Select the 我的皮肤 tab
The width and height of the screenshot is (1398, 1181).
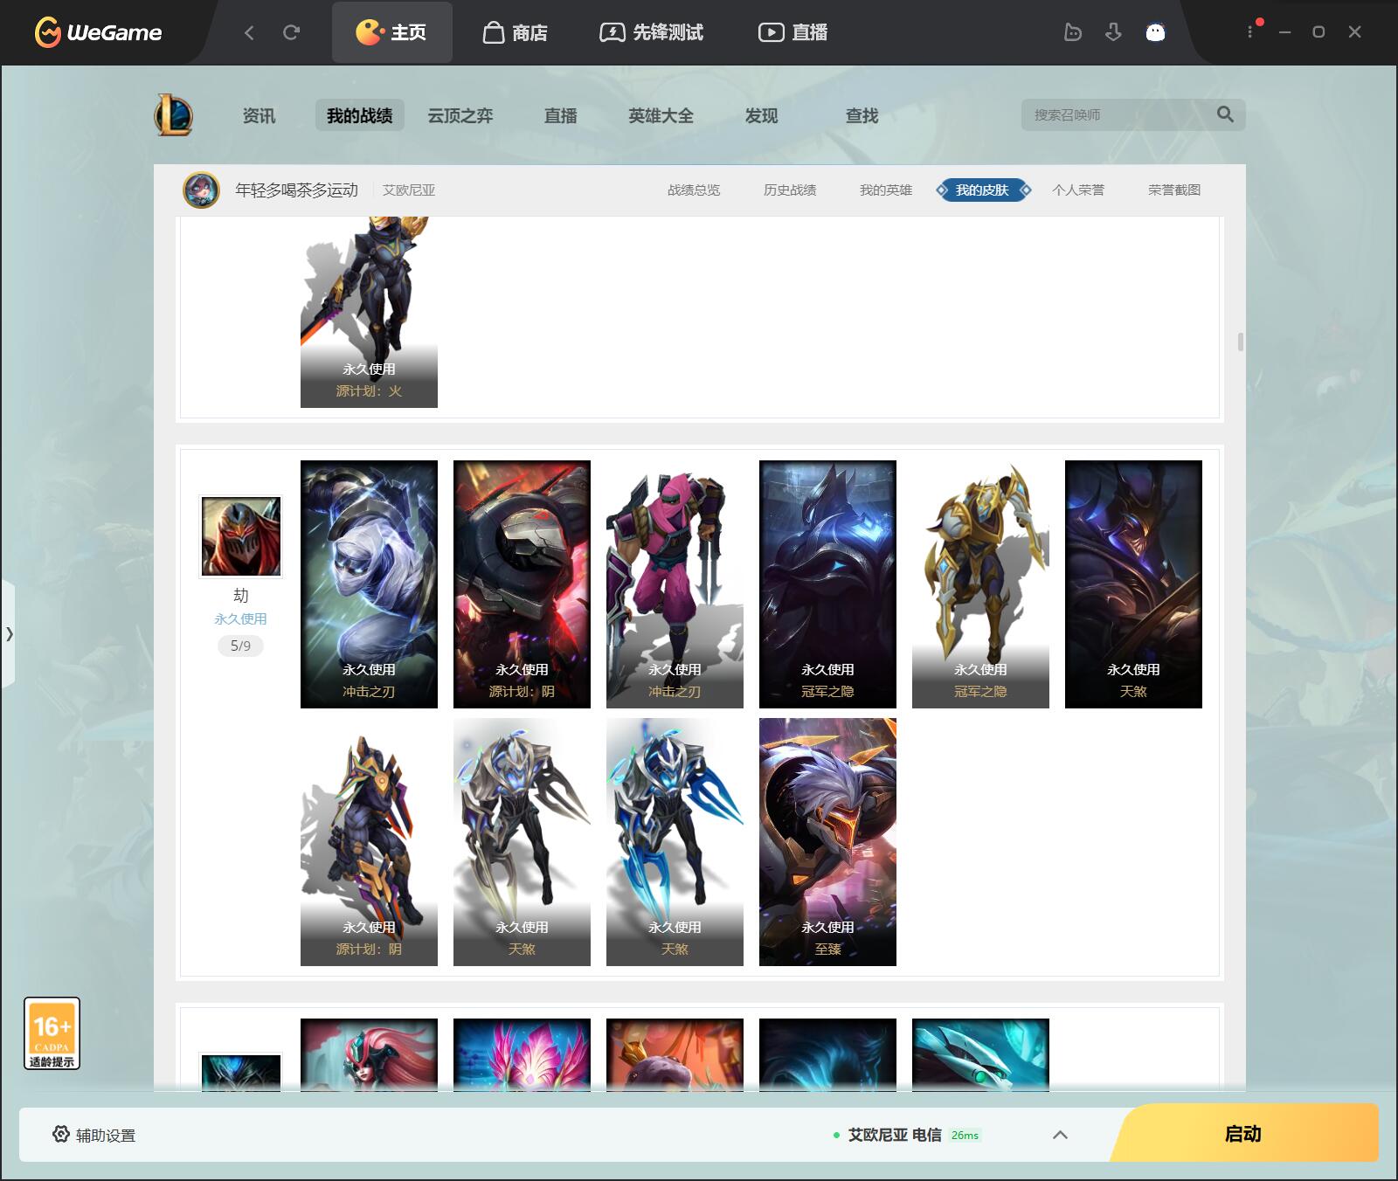tap(982, 190)
